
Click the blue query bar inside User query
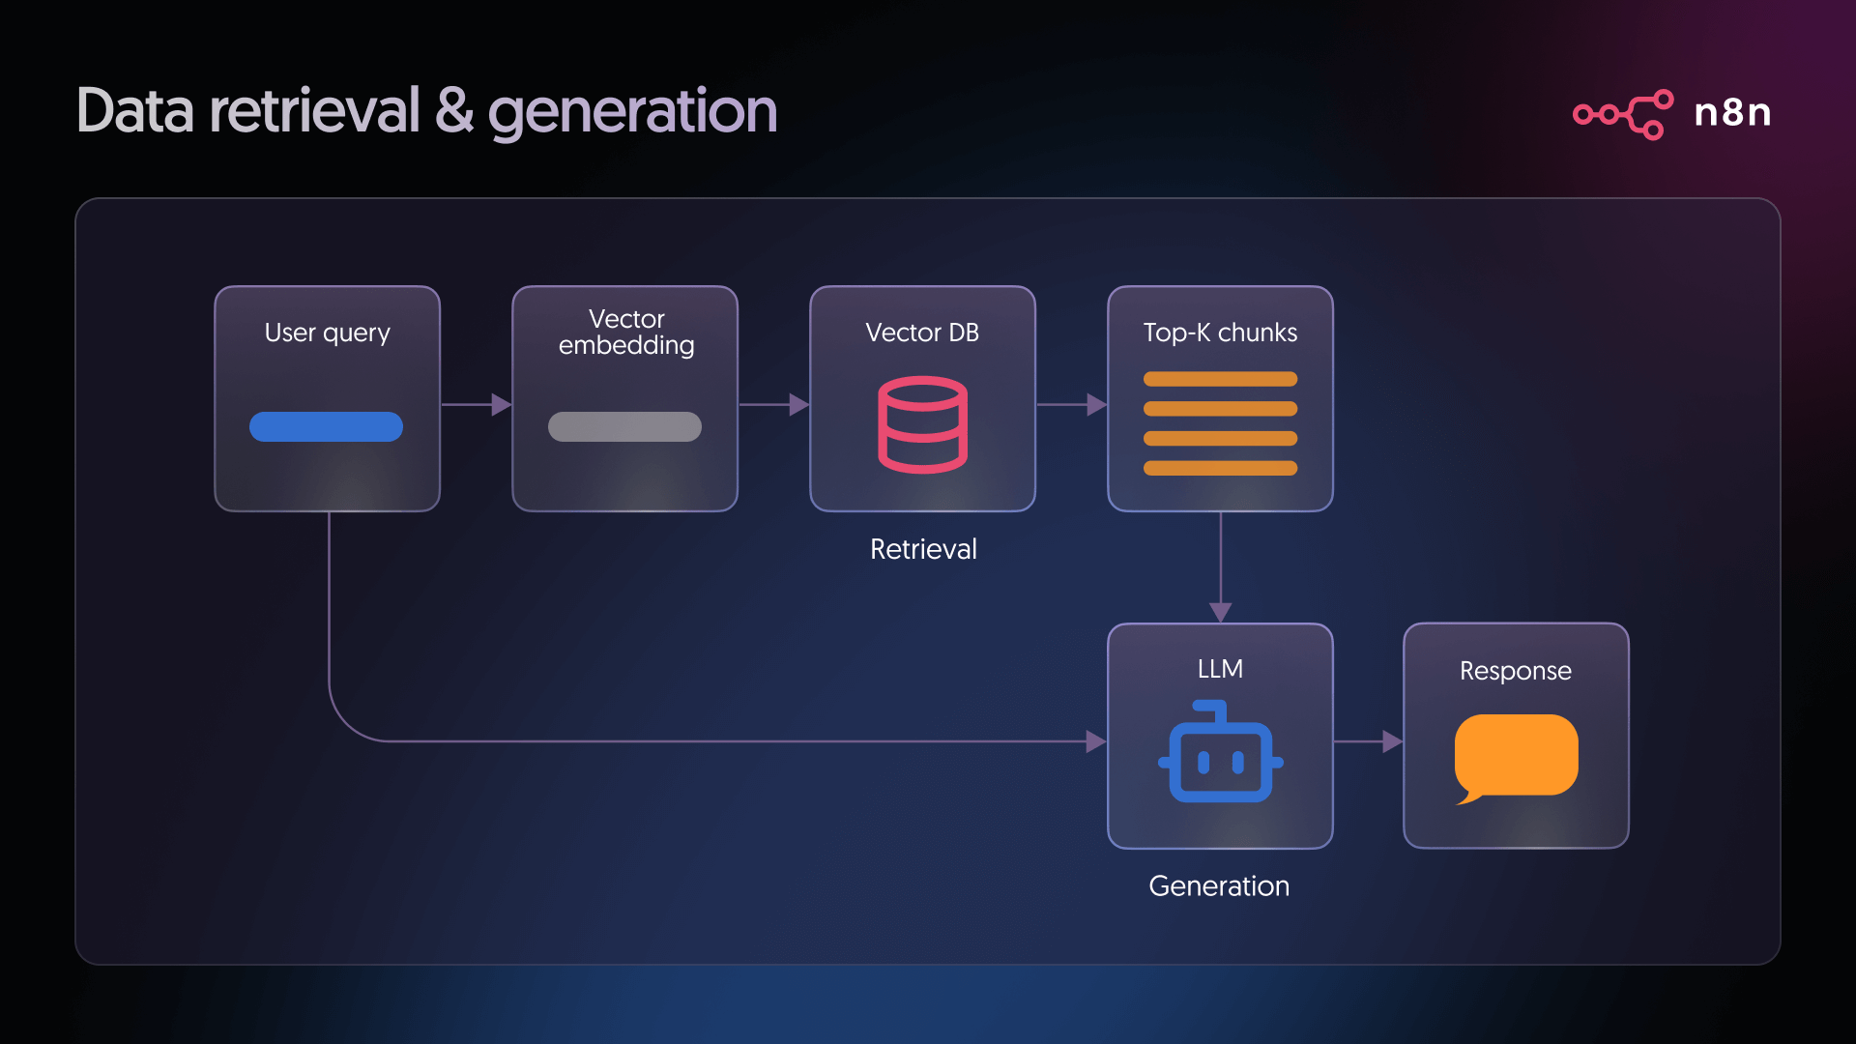[x=326, y=426]
